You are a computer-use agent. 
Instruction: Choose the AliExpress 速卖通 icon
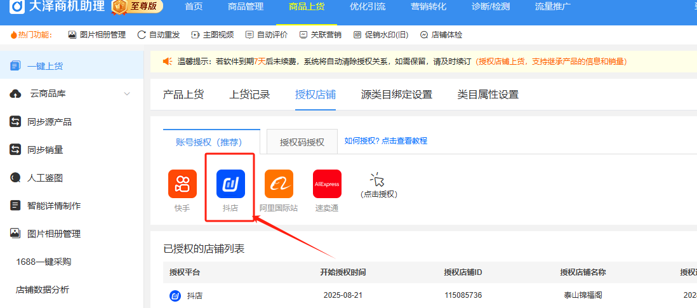tap(327, 184)
